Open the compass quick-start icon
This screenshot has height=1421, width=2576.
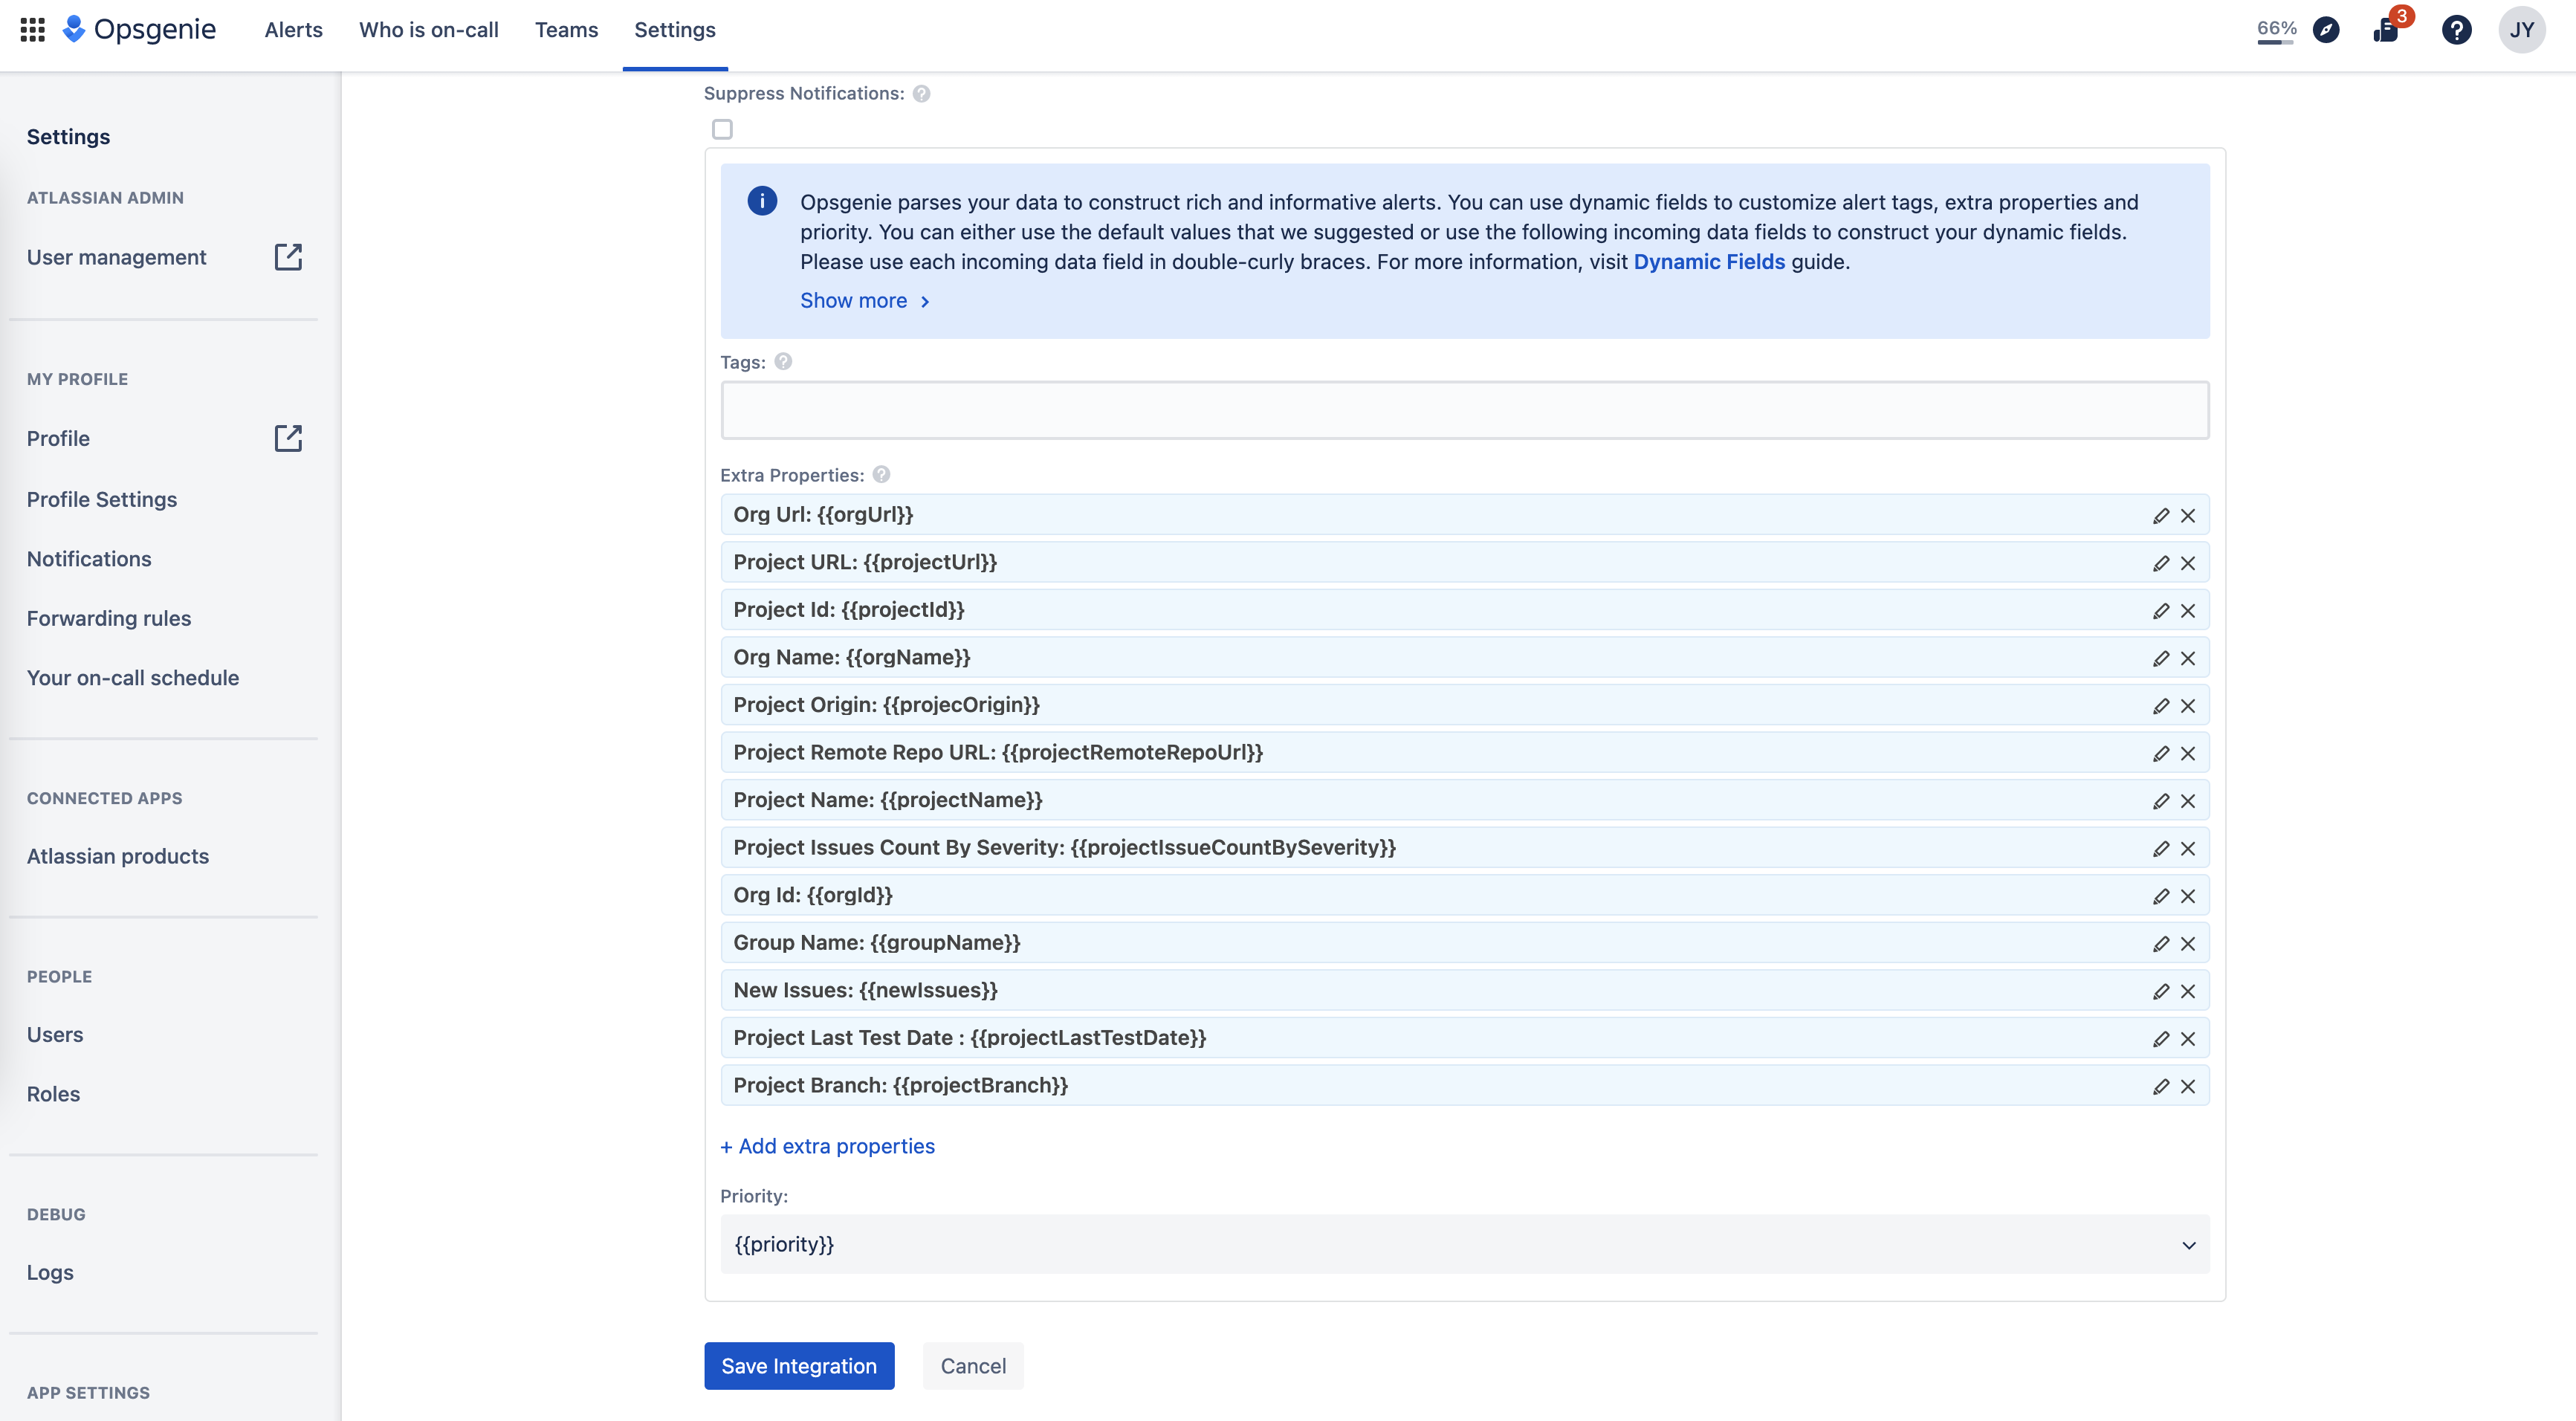click(2327, 30)
